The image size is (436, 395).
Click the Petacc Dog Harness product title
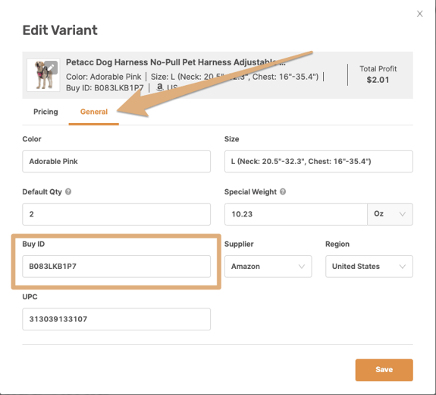(x=175, y=62)
